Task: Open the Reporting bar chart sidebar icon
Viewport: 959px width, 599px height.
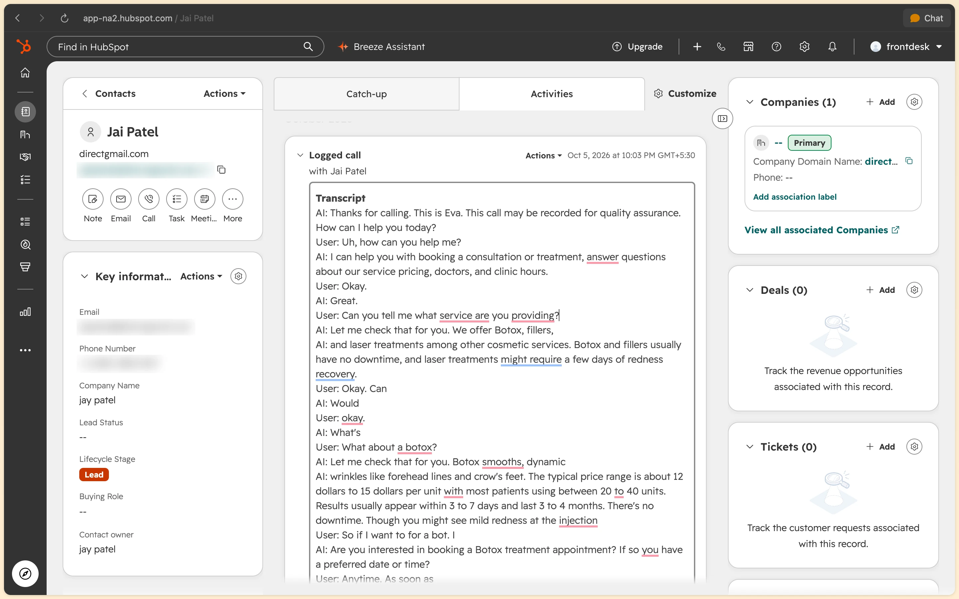Action: 25,312
